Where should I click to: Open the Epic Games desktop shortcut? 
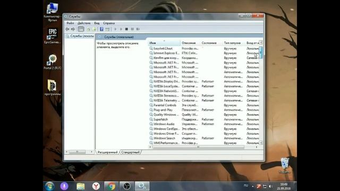point(52,36)
